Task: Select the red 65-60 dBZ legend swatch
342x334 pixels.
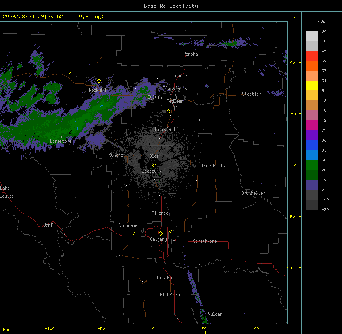Action: [312, 56]
